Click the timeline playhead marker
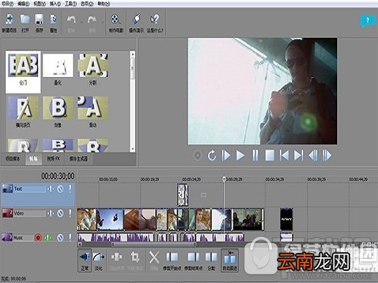378x283 pixels. (225, 179)
